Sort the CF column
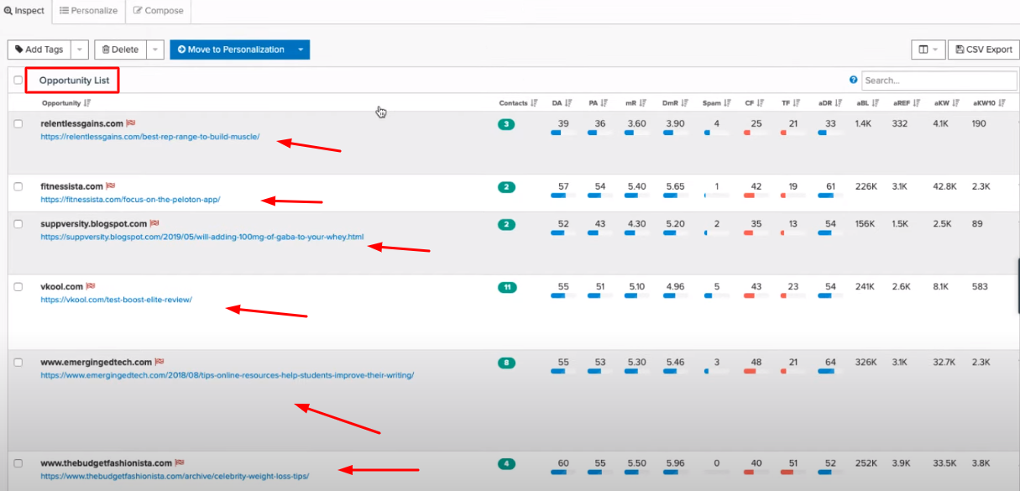Image resolution: width=1020 pixels, height=491 pixels. click(x=761, y=103)
